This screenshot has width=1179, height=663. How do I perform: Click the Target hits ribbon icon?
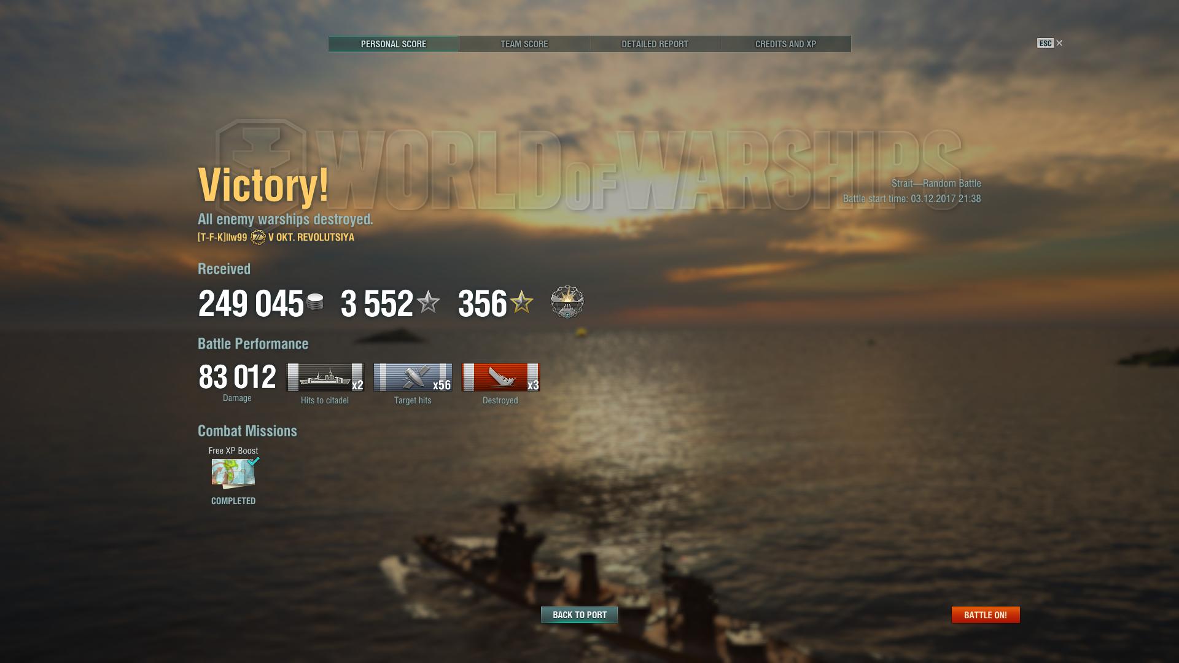413,377
